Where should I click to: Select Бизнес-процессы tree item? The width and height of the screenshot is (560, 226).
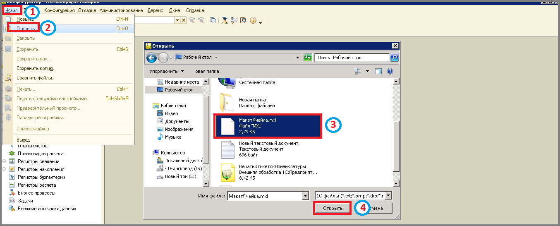tap(32, 193)
